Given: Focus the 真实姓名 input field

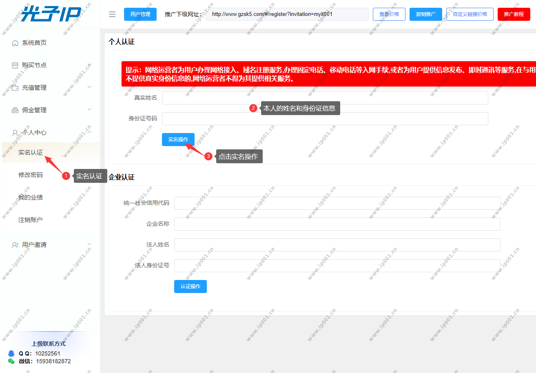Looking at the screenshot, I should (325, 98).
